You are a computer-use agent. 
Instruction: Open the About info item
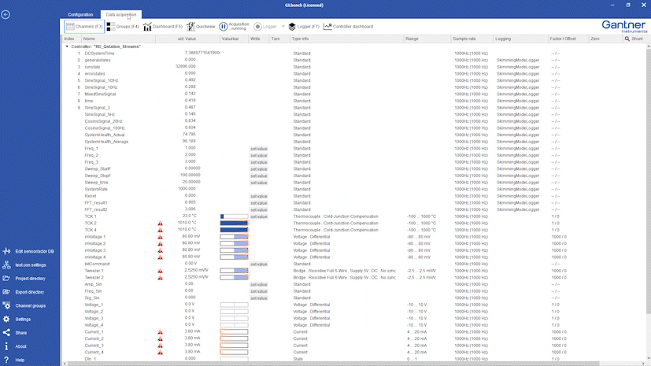[x=15, y=346]
